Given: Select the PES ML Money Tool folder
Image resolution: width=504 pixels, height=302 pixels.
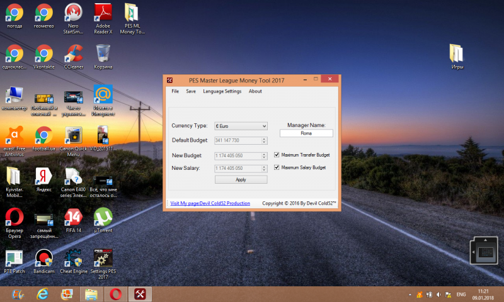Looking at the screenshot, I should (x=132, y=19).
